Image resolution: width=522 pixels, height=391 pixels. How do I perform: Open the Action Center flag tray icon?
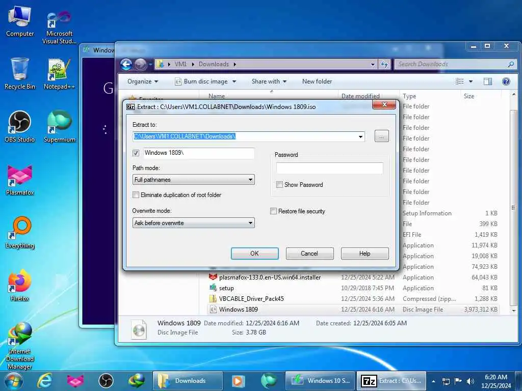[x=458, y=381]
